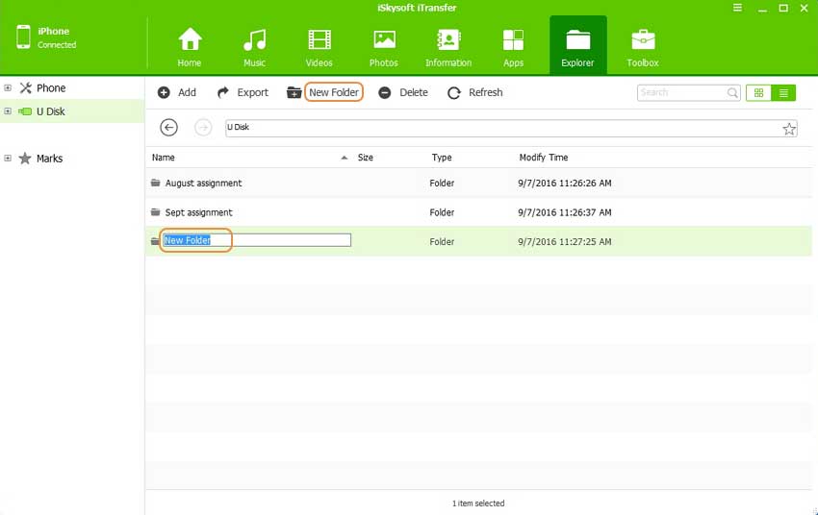Image resolution: width=818 pixels, height=515 pixels.
Task: Expand the U Disk tree node
Action: (x=8, y=111)
